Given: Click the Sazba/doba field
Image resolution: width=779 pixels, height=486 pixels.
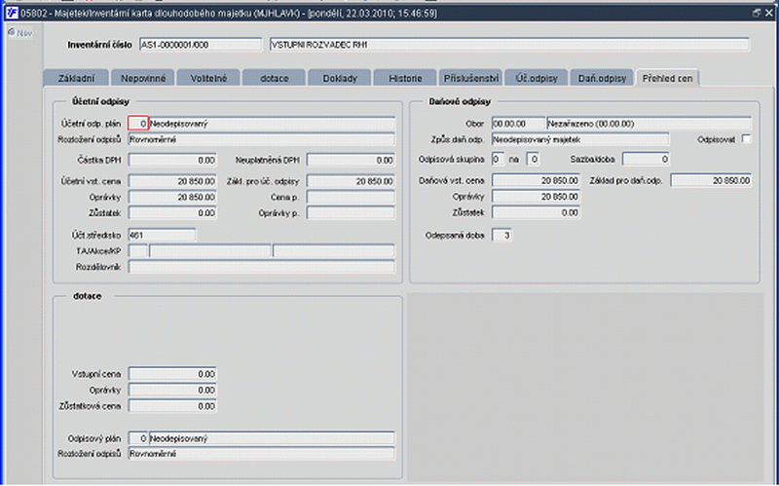Looking at the screenshot, I should [646, 160].
